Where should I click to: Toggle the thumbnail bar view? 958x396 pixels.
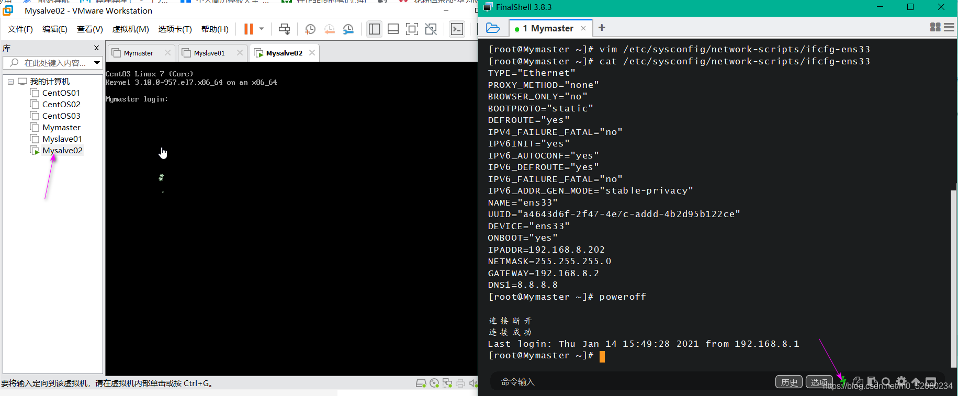393,29
